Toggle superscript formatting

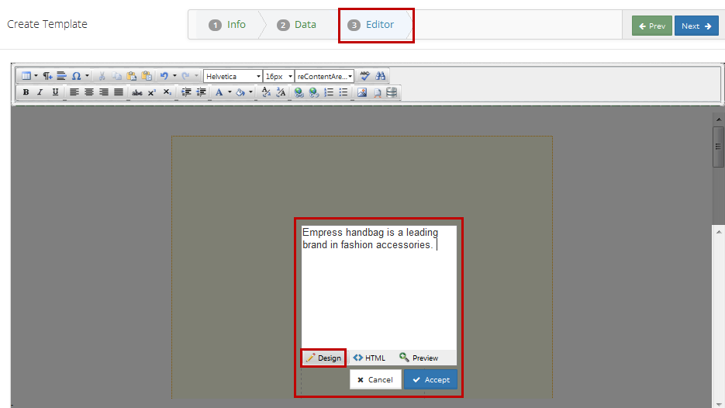coord(152,92)
